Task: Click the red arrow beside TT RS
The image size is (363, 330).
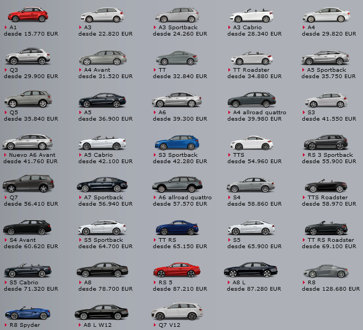Action: [x=155, y=240]
